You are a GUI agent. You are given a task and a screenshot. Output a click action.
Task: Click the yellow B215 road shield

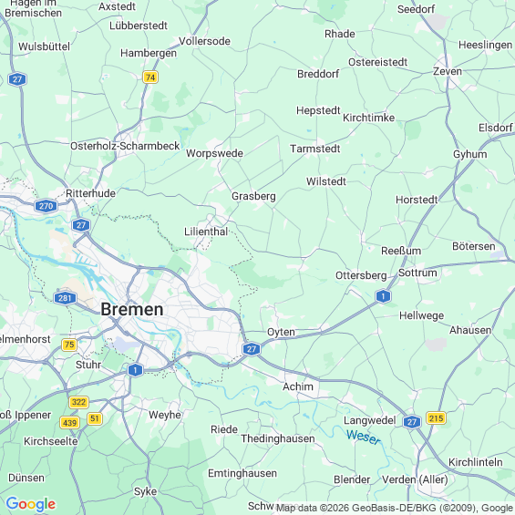[436, 418]
